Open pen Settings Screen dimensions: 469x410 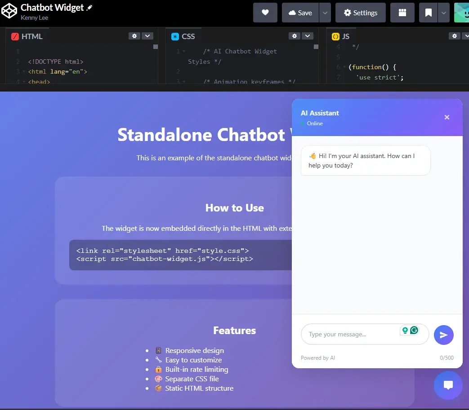coord(361,13)
